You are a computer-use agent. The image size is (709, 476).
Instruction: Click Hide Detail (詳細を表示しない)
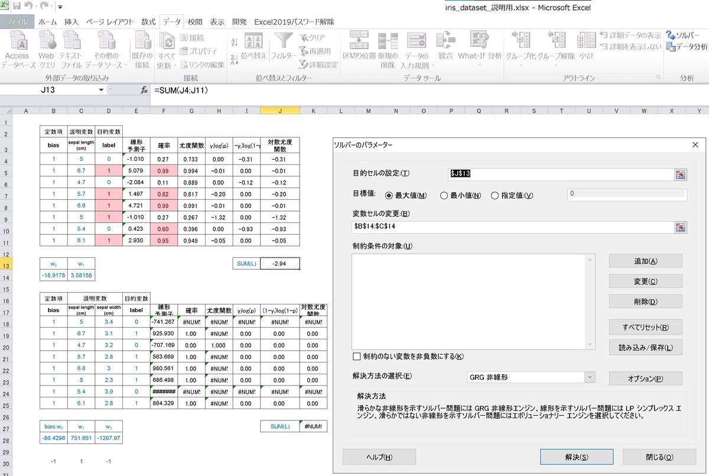(x=630, y=47)
